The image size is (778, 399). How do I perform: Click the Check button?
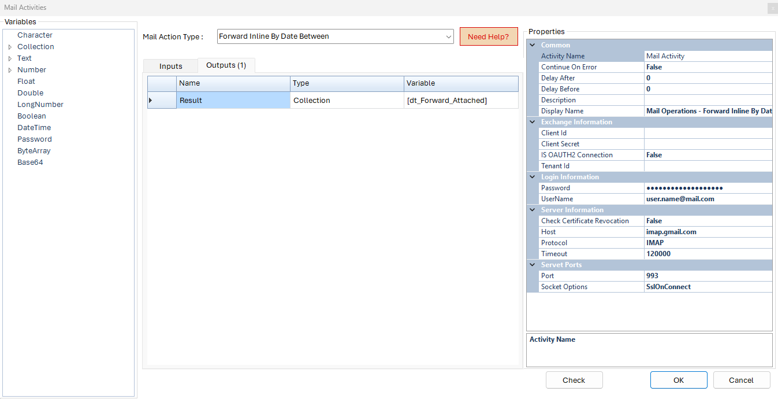[x=574, y=380]
